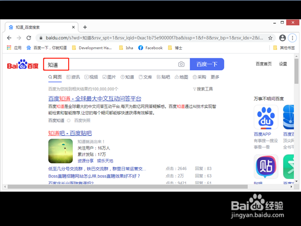Open 资源分享 tag link
This screenshot has width=301, height=226.
(x=85, y=161)
